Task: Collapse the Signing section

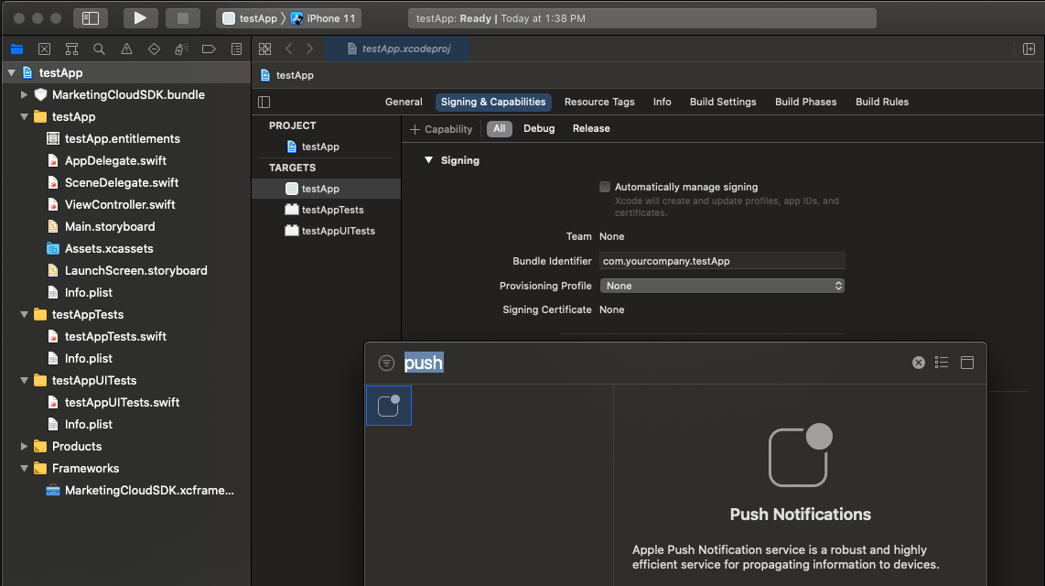Action: point(428,160)
